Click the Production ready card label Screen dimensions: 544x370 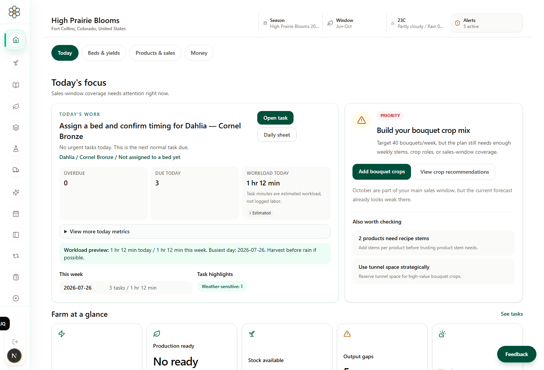[x=173, y=346]
